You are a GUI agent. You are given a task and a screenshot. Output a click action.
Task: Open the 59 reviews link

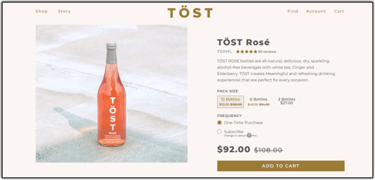coord(267,52)
